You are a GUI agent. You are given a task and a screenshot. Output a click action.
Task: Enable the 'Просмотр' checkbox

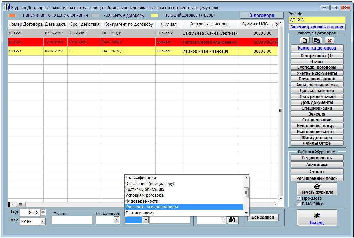[x=299, y=198]
